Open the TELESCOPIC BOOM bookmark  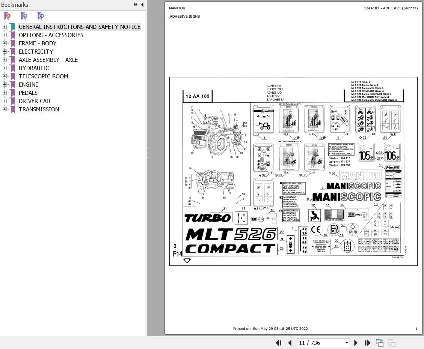tap(43, 76)
